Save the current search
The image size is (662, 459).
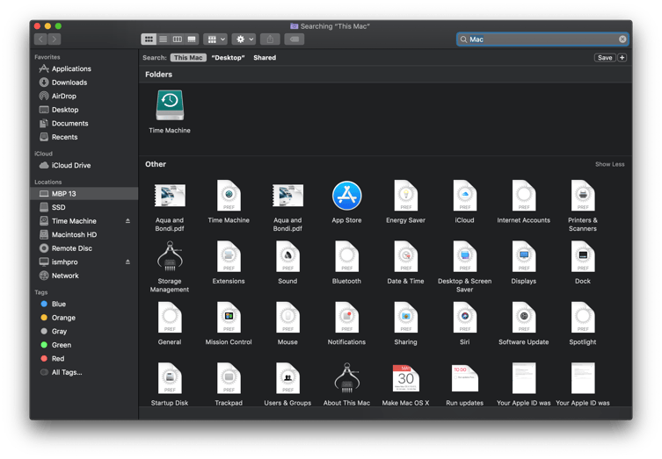(x=605, y=58)
